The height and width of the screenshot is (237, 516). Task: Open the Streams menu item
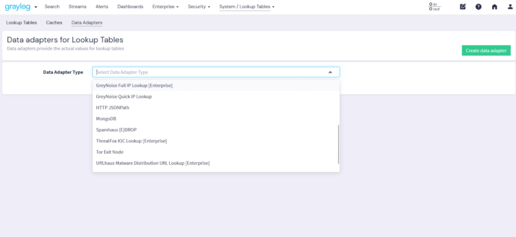(x=77, y=7)
